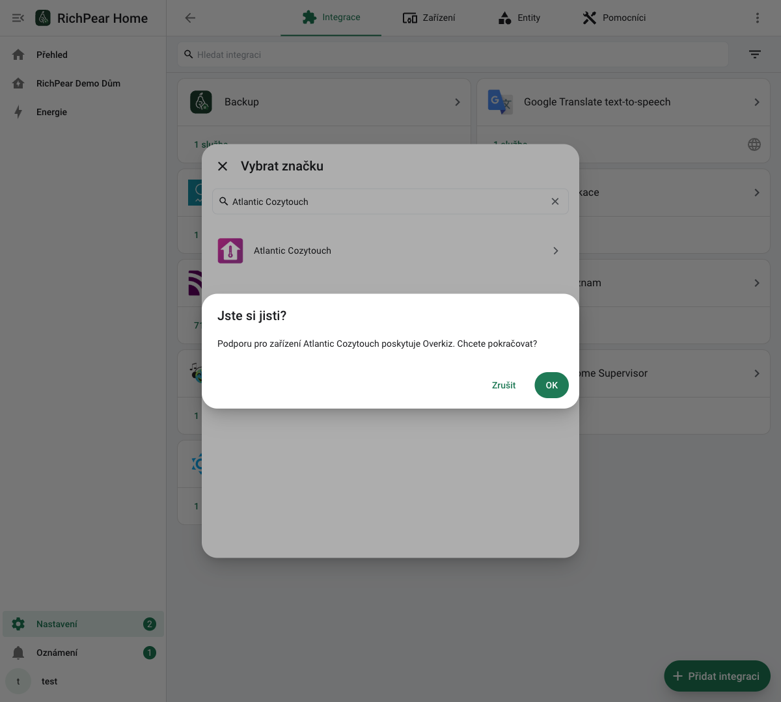The height and width of the screenshot is (702, 781).
Task: Click Přidat integraci button
Action: (717, 676)
